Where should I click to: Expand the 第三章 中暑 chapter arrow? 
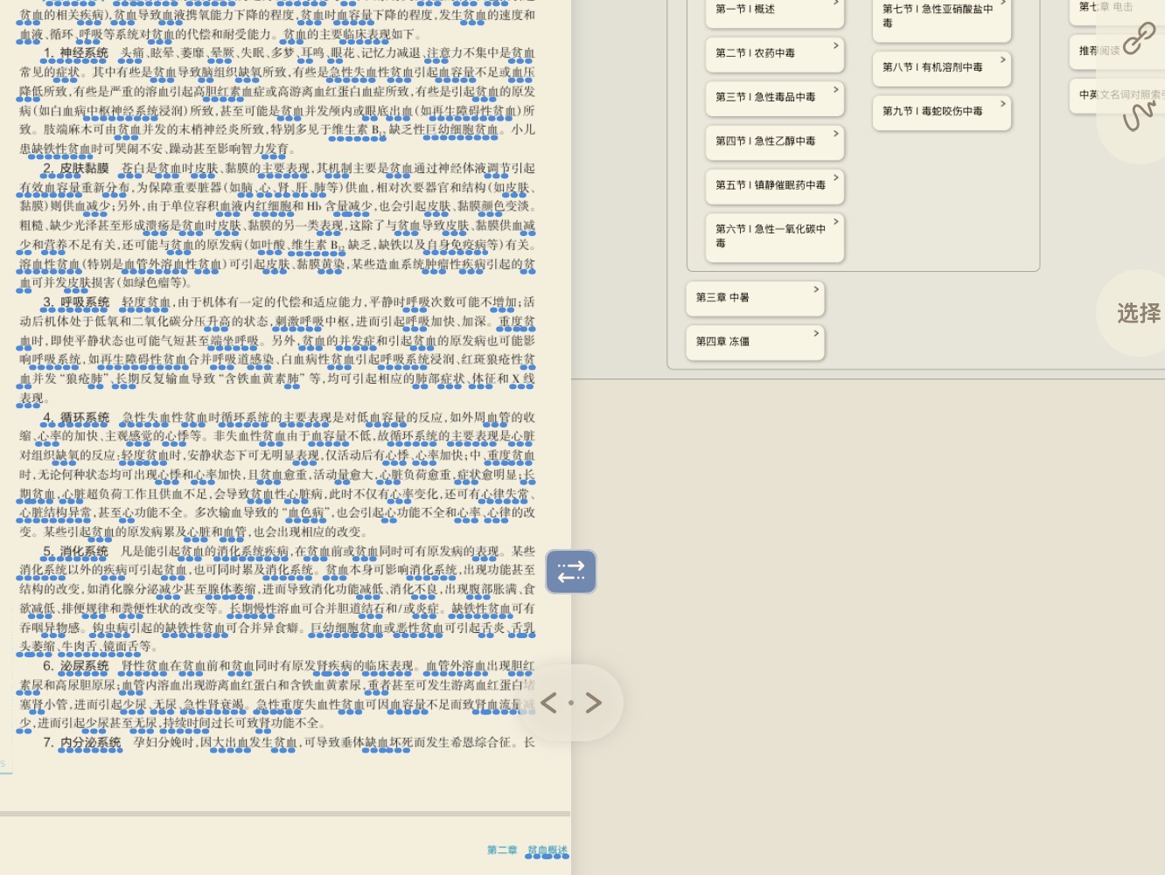pos(816,289)
